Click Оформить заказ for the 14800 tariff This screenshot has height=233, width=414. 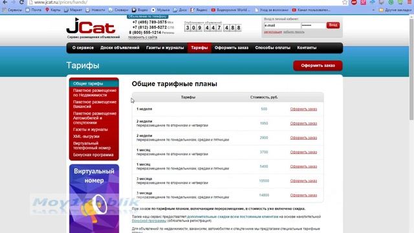(x=303, y=195)
